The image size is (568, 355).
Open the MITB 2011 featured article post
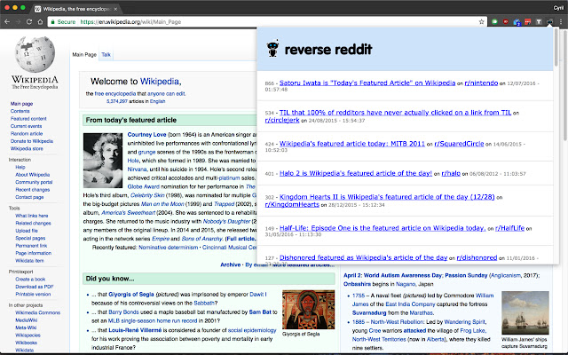[x=352, y=144]
